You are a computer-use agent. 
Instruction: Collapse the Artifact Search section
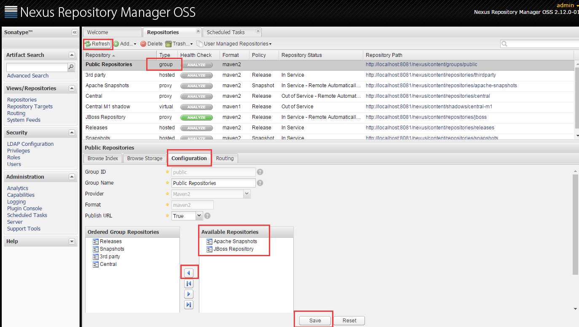(72, 55)
